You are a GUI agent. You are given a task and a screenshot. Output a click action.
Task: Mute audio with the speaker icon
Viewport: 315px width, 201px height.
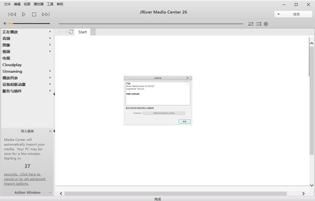click(x=5, y=24)
